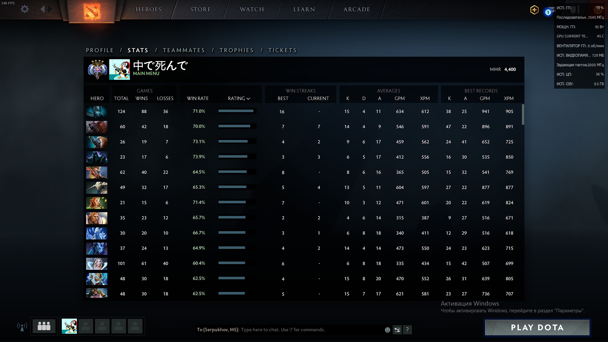Screen dimensions: 608x342
Task: Toggle the voice broadcast icon at bottom left
Action: (22, 327)
